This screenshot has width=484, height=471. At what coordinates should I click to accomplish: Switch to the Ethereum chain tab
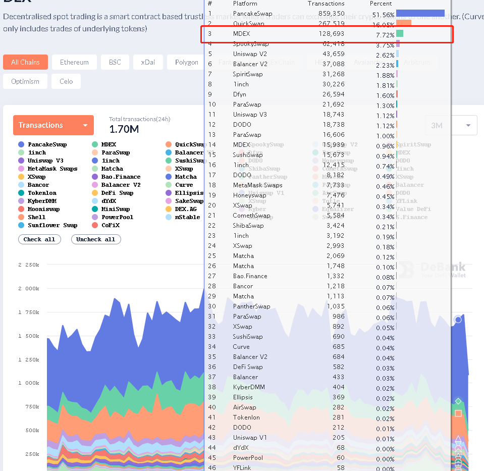[74, 62]
